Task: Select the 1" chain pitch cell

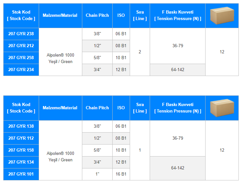Action: coord(97,174)
